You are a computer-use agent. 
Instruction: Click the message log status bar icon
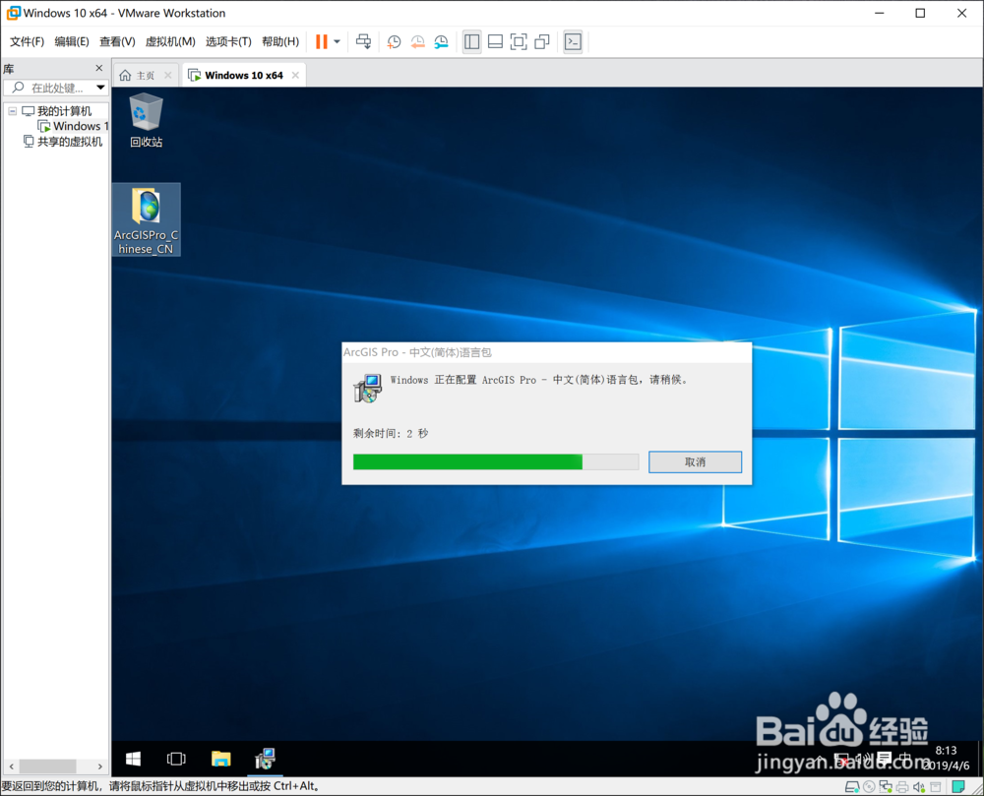pos(958,786)
